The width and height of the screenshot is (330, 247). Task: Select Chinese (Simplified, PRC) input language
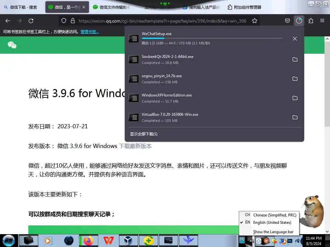pos(269,215)
